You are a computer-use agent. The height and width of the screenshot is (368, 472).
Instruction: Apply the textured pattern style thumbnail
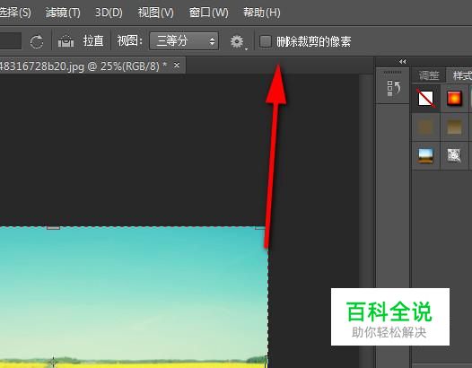click(x=454, y=155)
